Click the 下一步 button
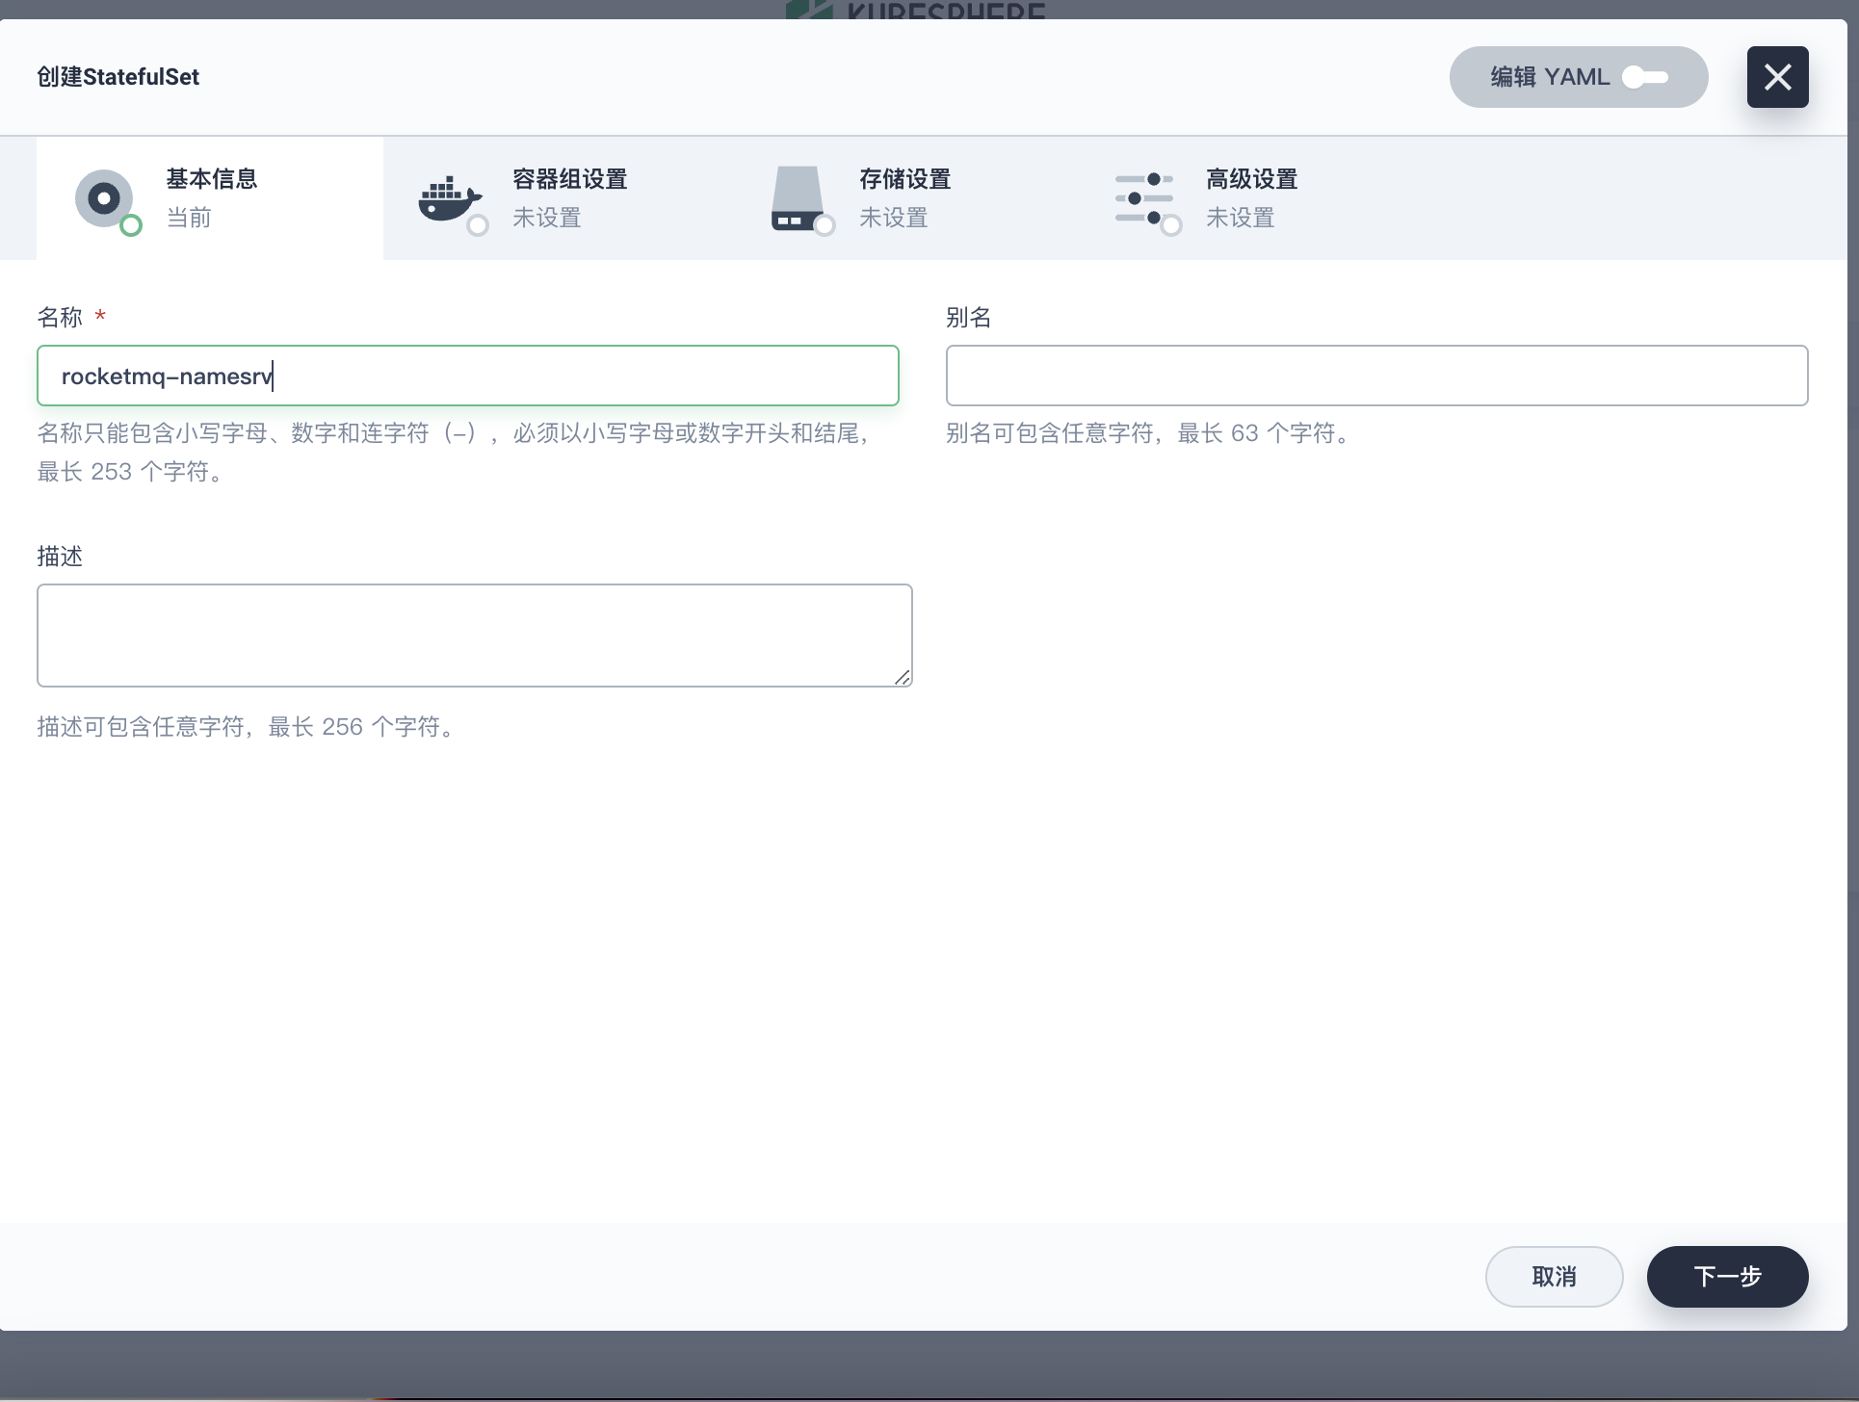This screenshot has width=1859, height=1402. 1727,1277
